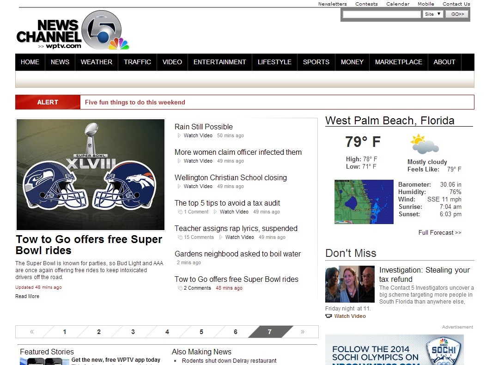Click Super Bowl XLVIII helmets image
The width and height of the screenshot is (486, 365).
pos(91,175)
